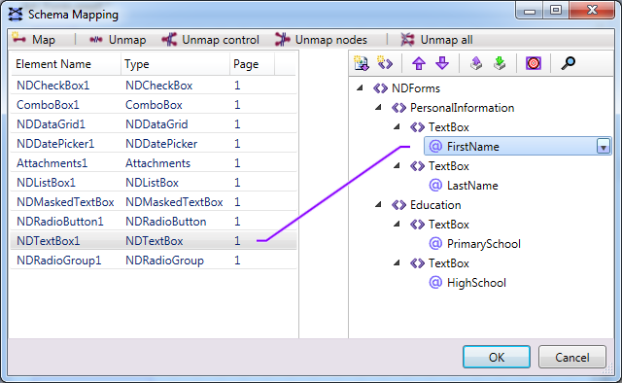622x383 pixels.
Task: Select the HighSchool attribute node
Action: coord(476,283)
